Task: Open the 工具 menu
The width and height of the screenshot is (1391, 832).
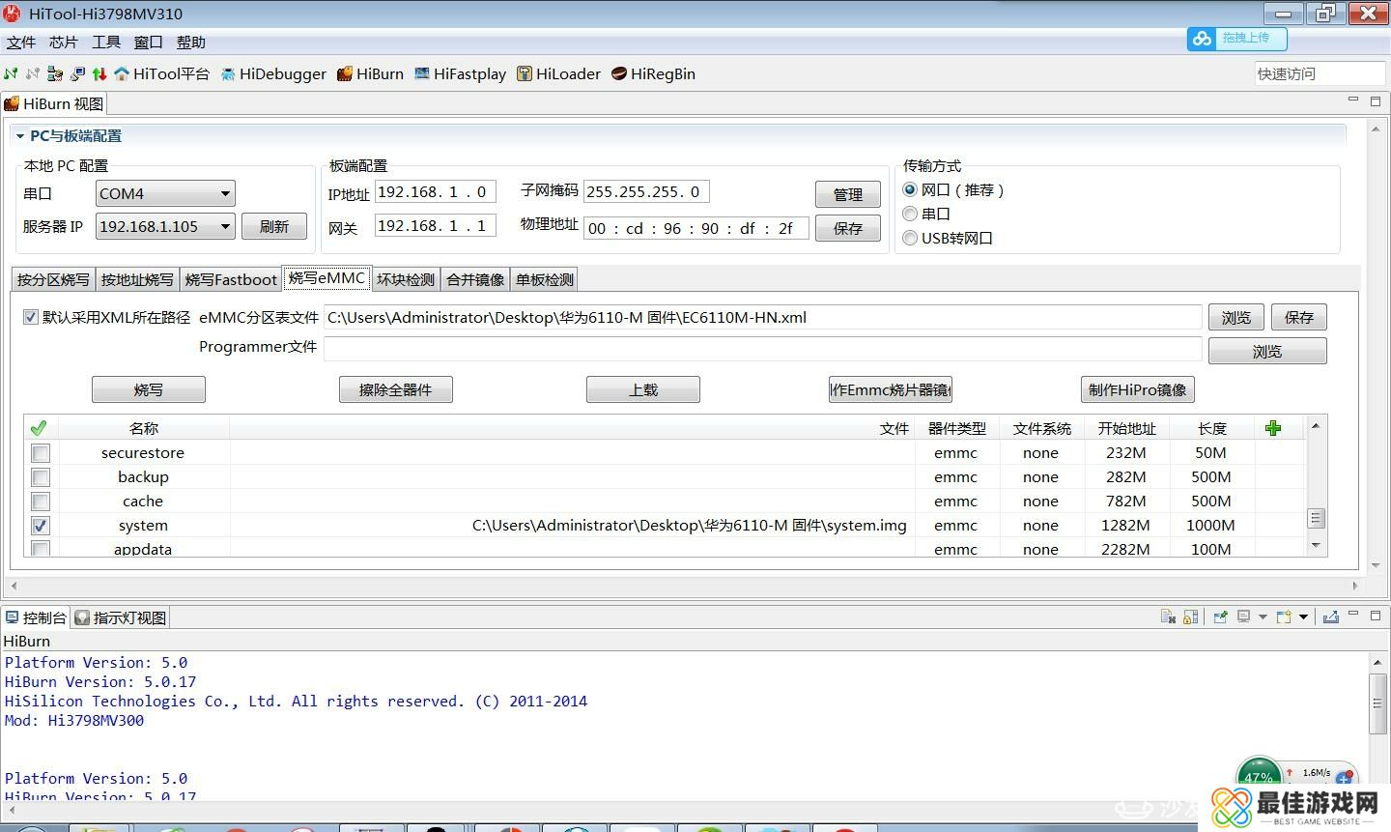Action: coord(105,43)
